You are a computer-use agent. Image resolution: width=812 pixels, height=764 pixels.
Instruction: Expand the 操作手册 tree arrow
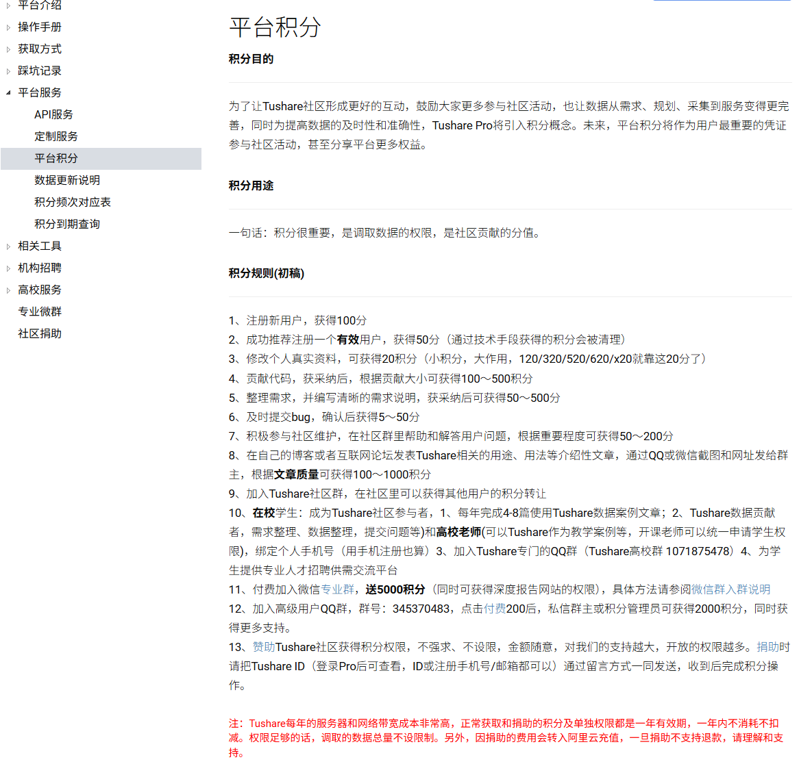click(x=8, y=27)
